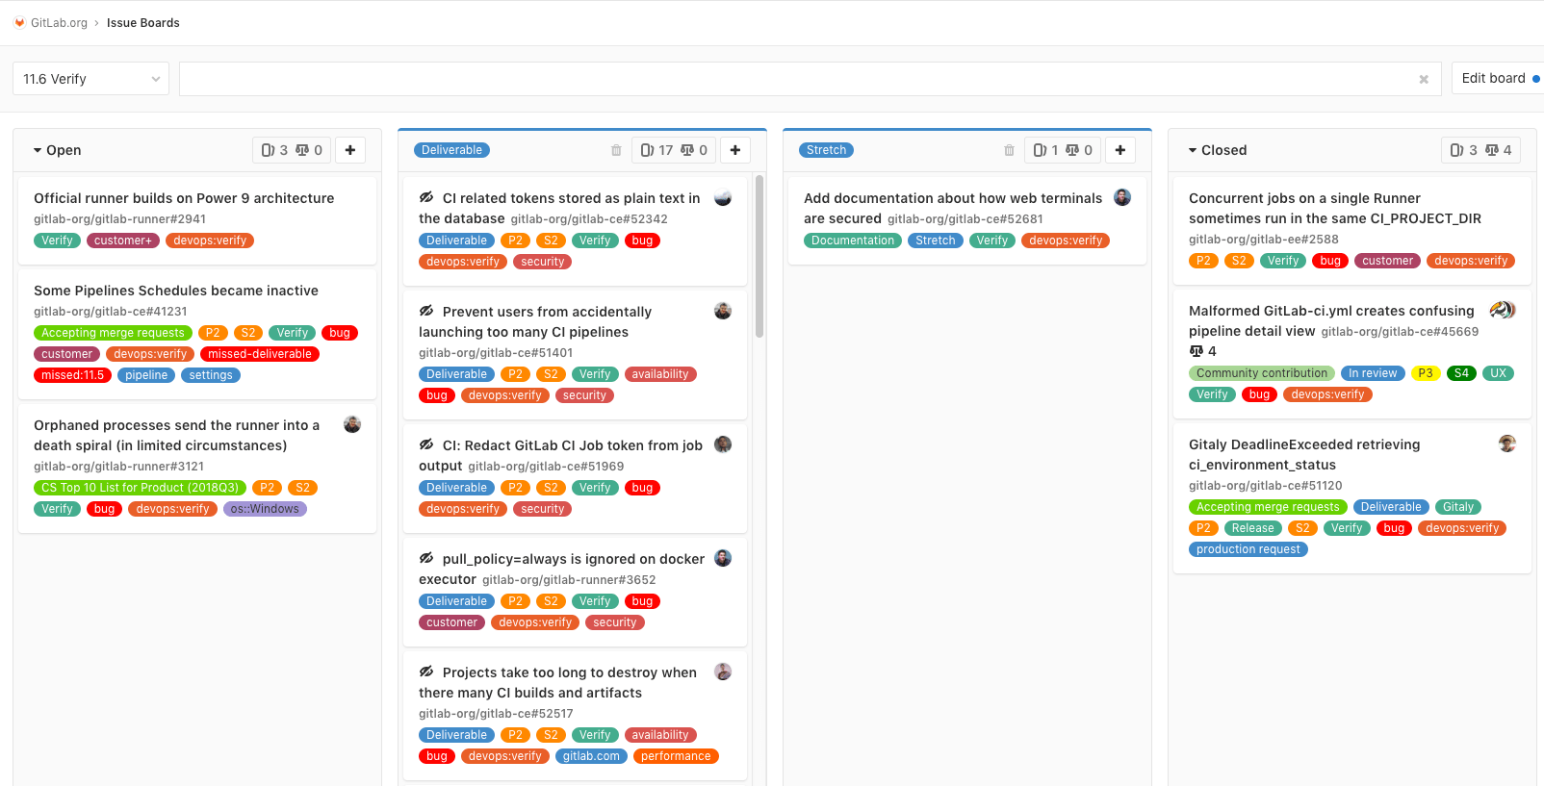Click assignee avatar on Projects take too long card
The width and height of the screenshot is (1544, 786).
723,672
